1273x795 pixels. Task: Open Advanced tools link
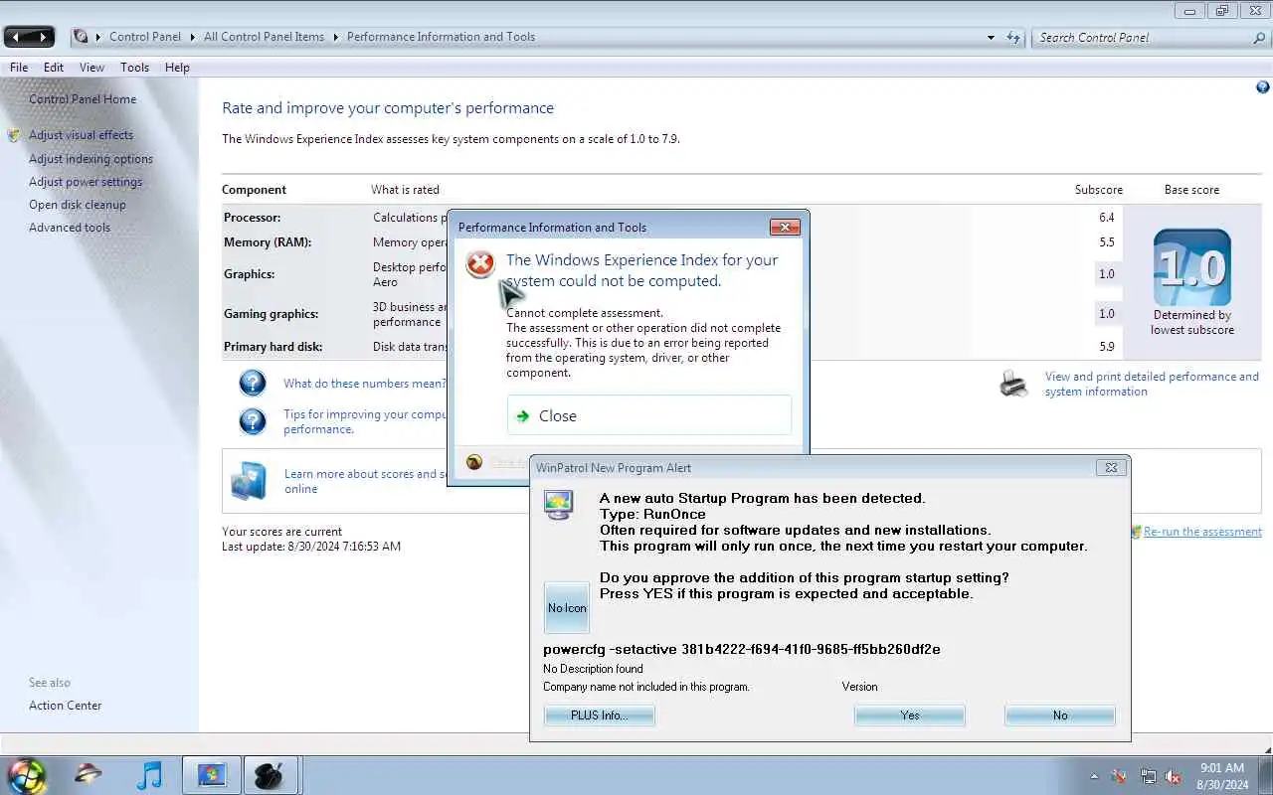(70, 228)
